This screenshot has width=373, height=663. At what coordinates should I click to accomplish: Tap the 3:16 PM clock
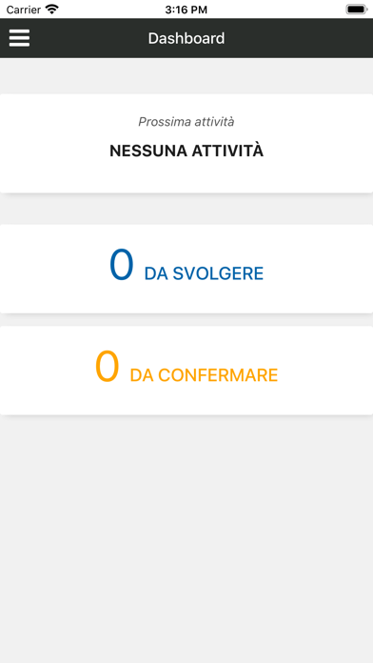click(x=186, y=10)
